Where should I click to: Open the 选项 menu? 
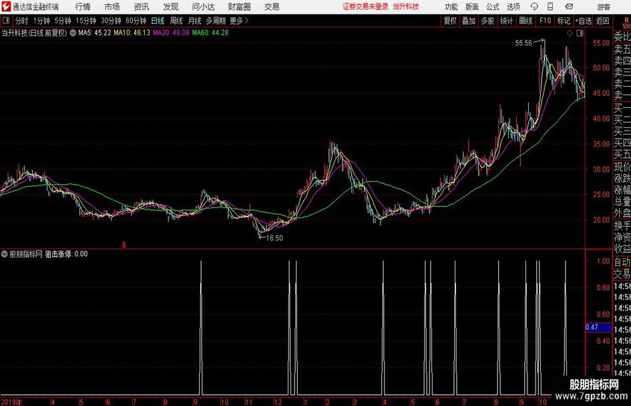click(x=513, y=7)
